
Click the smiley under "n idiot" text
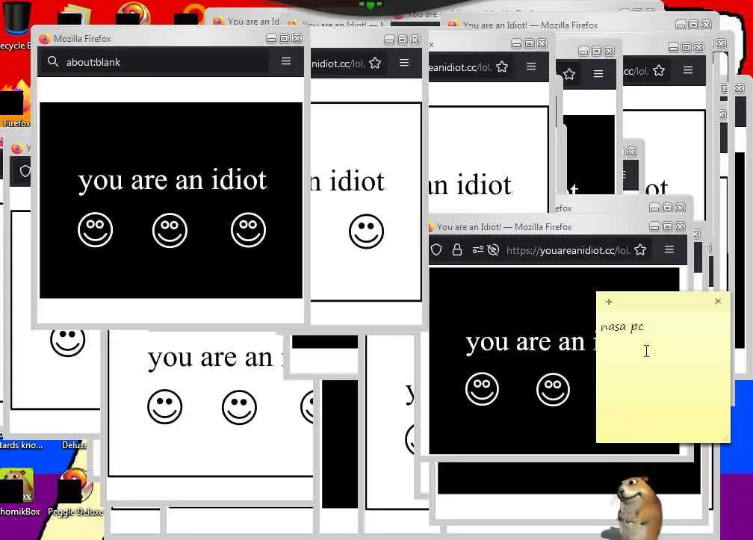click(366, 232)
